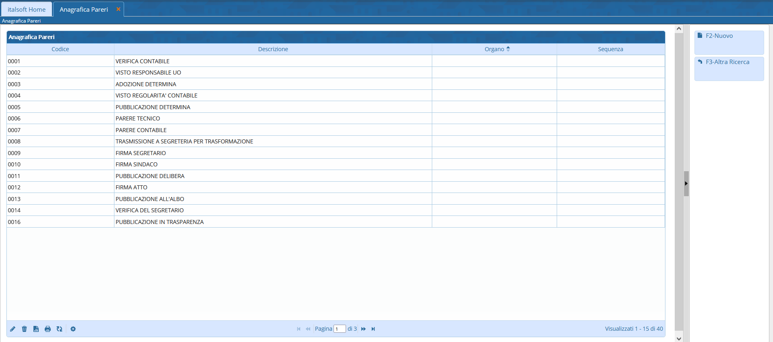Click the trash delete icon
This screenshot has height=342, width=773.
pyautogui.click(x=24, y=329)
